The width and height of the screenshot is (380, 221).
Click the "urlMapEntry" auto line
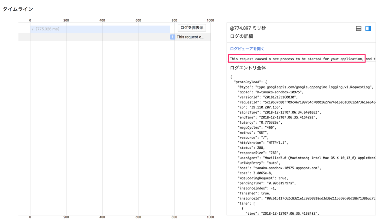pos(259,163)
